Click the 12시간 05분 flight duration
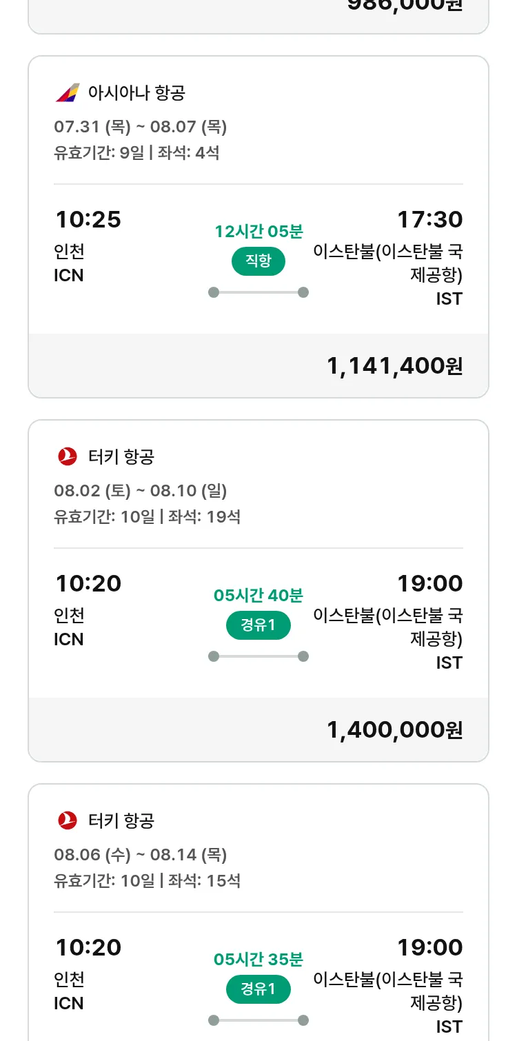 [x=258, y=232]
